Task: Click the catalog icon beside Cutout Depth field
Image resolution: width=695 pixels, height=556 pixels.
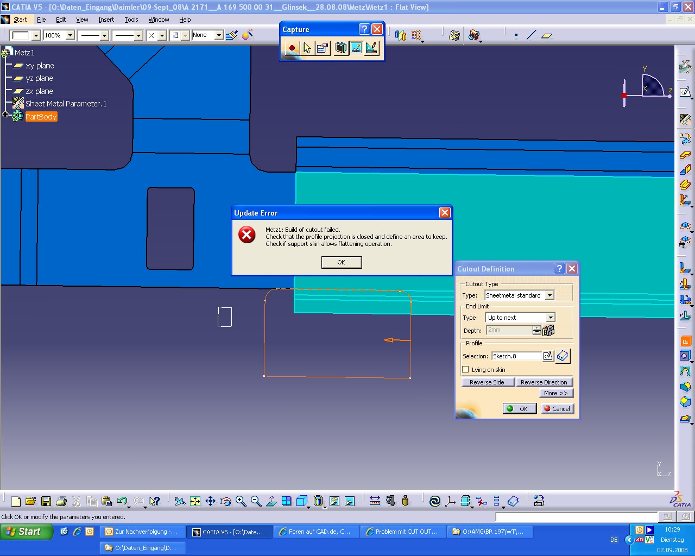Action: click(x=548, y=330)
